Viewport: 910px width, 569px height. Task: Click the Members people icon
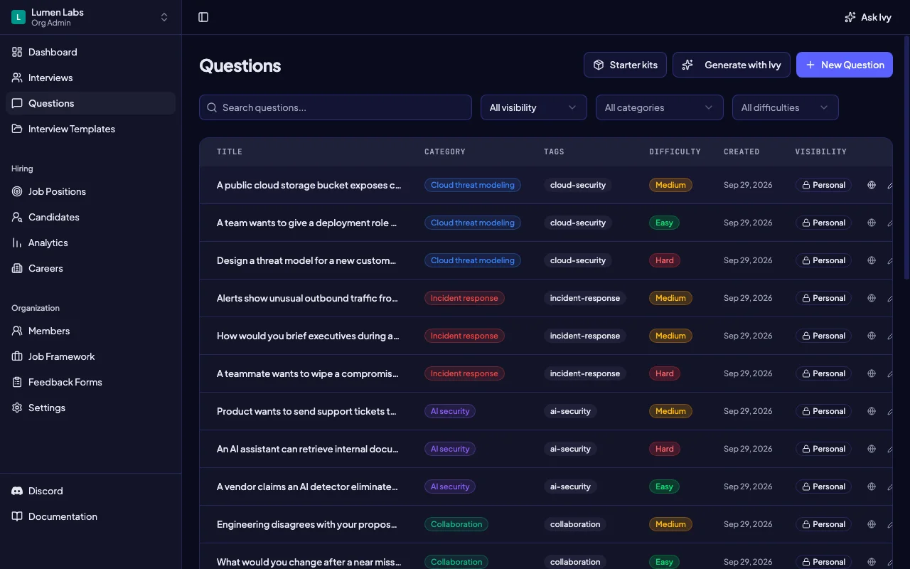(17, 331)
